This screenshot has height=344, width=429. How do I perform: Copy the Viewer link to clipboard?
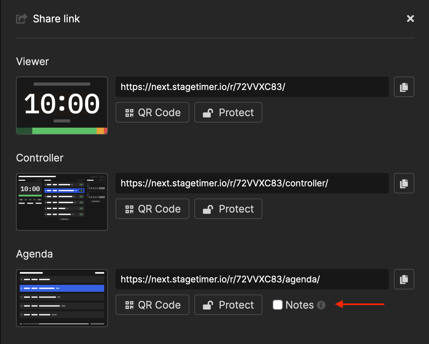coord(404,87)
